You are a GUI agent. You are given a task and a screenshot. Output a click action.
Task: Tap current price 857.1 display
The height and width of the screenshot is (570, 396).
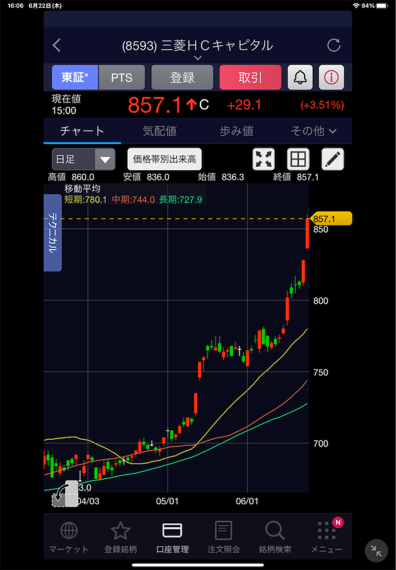(x=155, y=105)
